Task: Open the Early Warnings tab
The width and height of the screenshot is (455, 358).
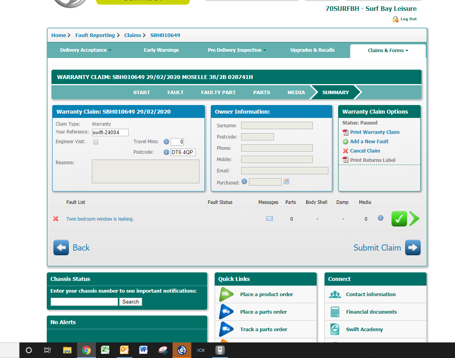Action: 161,50
